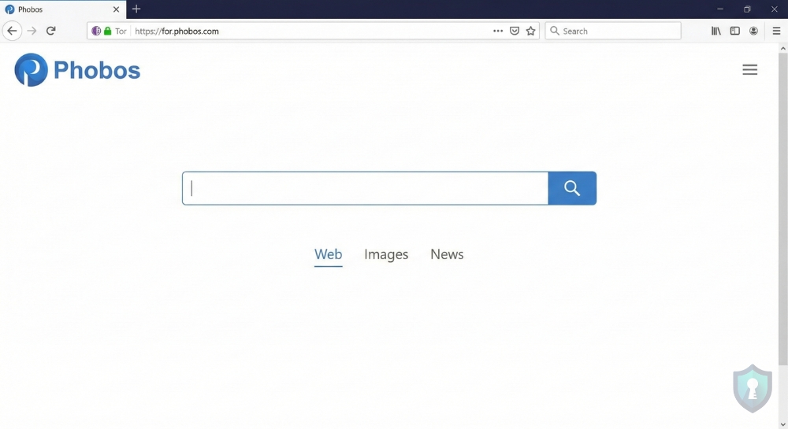Click the shield keyhole badge
This screenshot has height=429, width=788.
[x=753, y=388]
